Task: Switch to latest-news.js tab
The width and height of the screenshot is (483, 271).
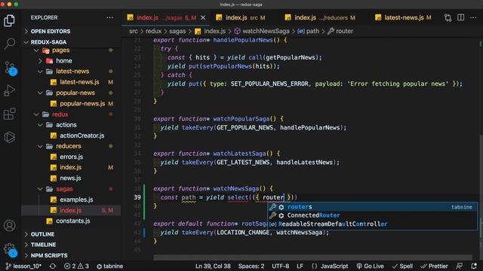Action: (403, 18)
